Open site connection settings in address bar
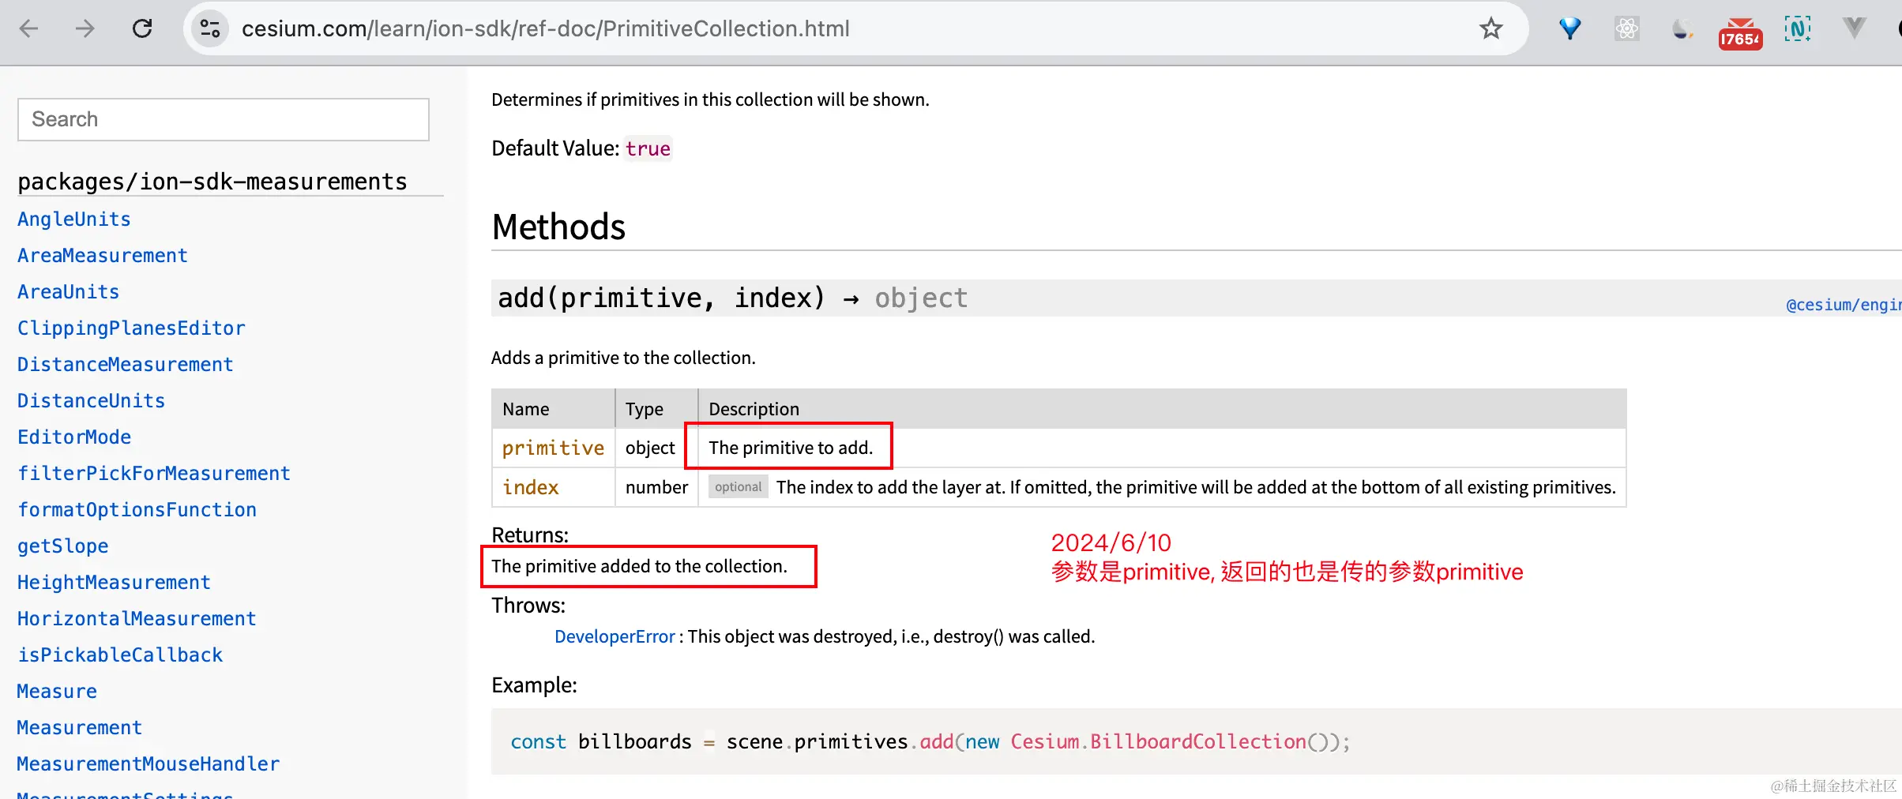 [209, 28]
